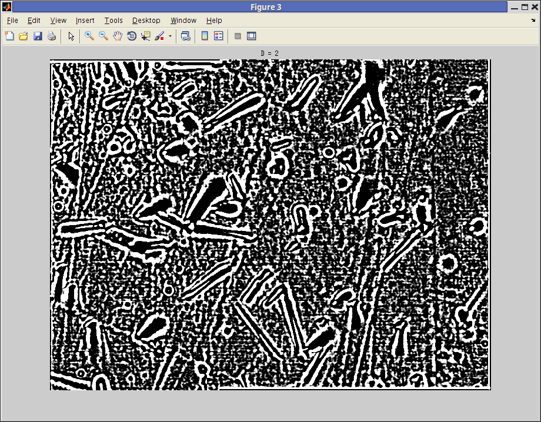Click the Show Plot Tools button
This screenshot has width=541, height=422.
pos(252,36)
